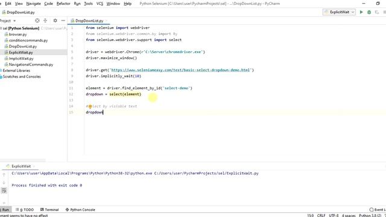
Task: Open the Navigate menu
Action: [x=34, y=4]
